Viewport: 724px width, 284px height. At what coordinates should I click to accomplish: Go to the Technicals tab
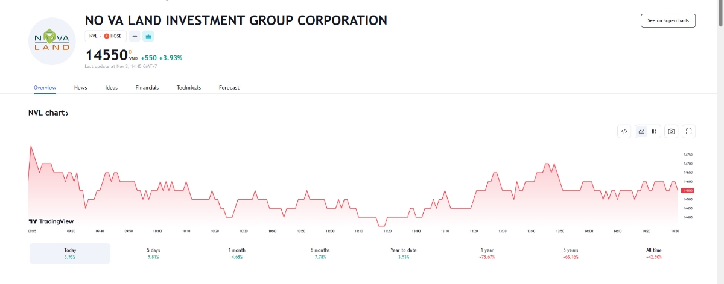pyautogui.click(x=189, y=88)
